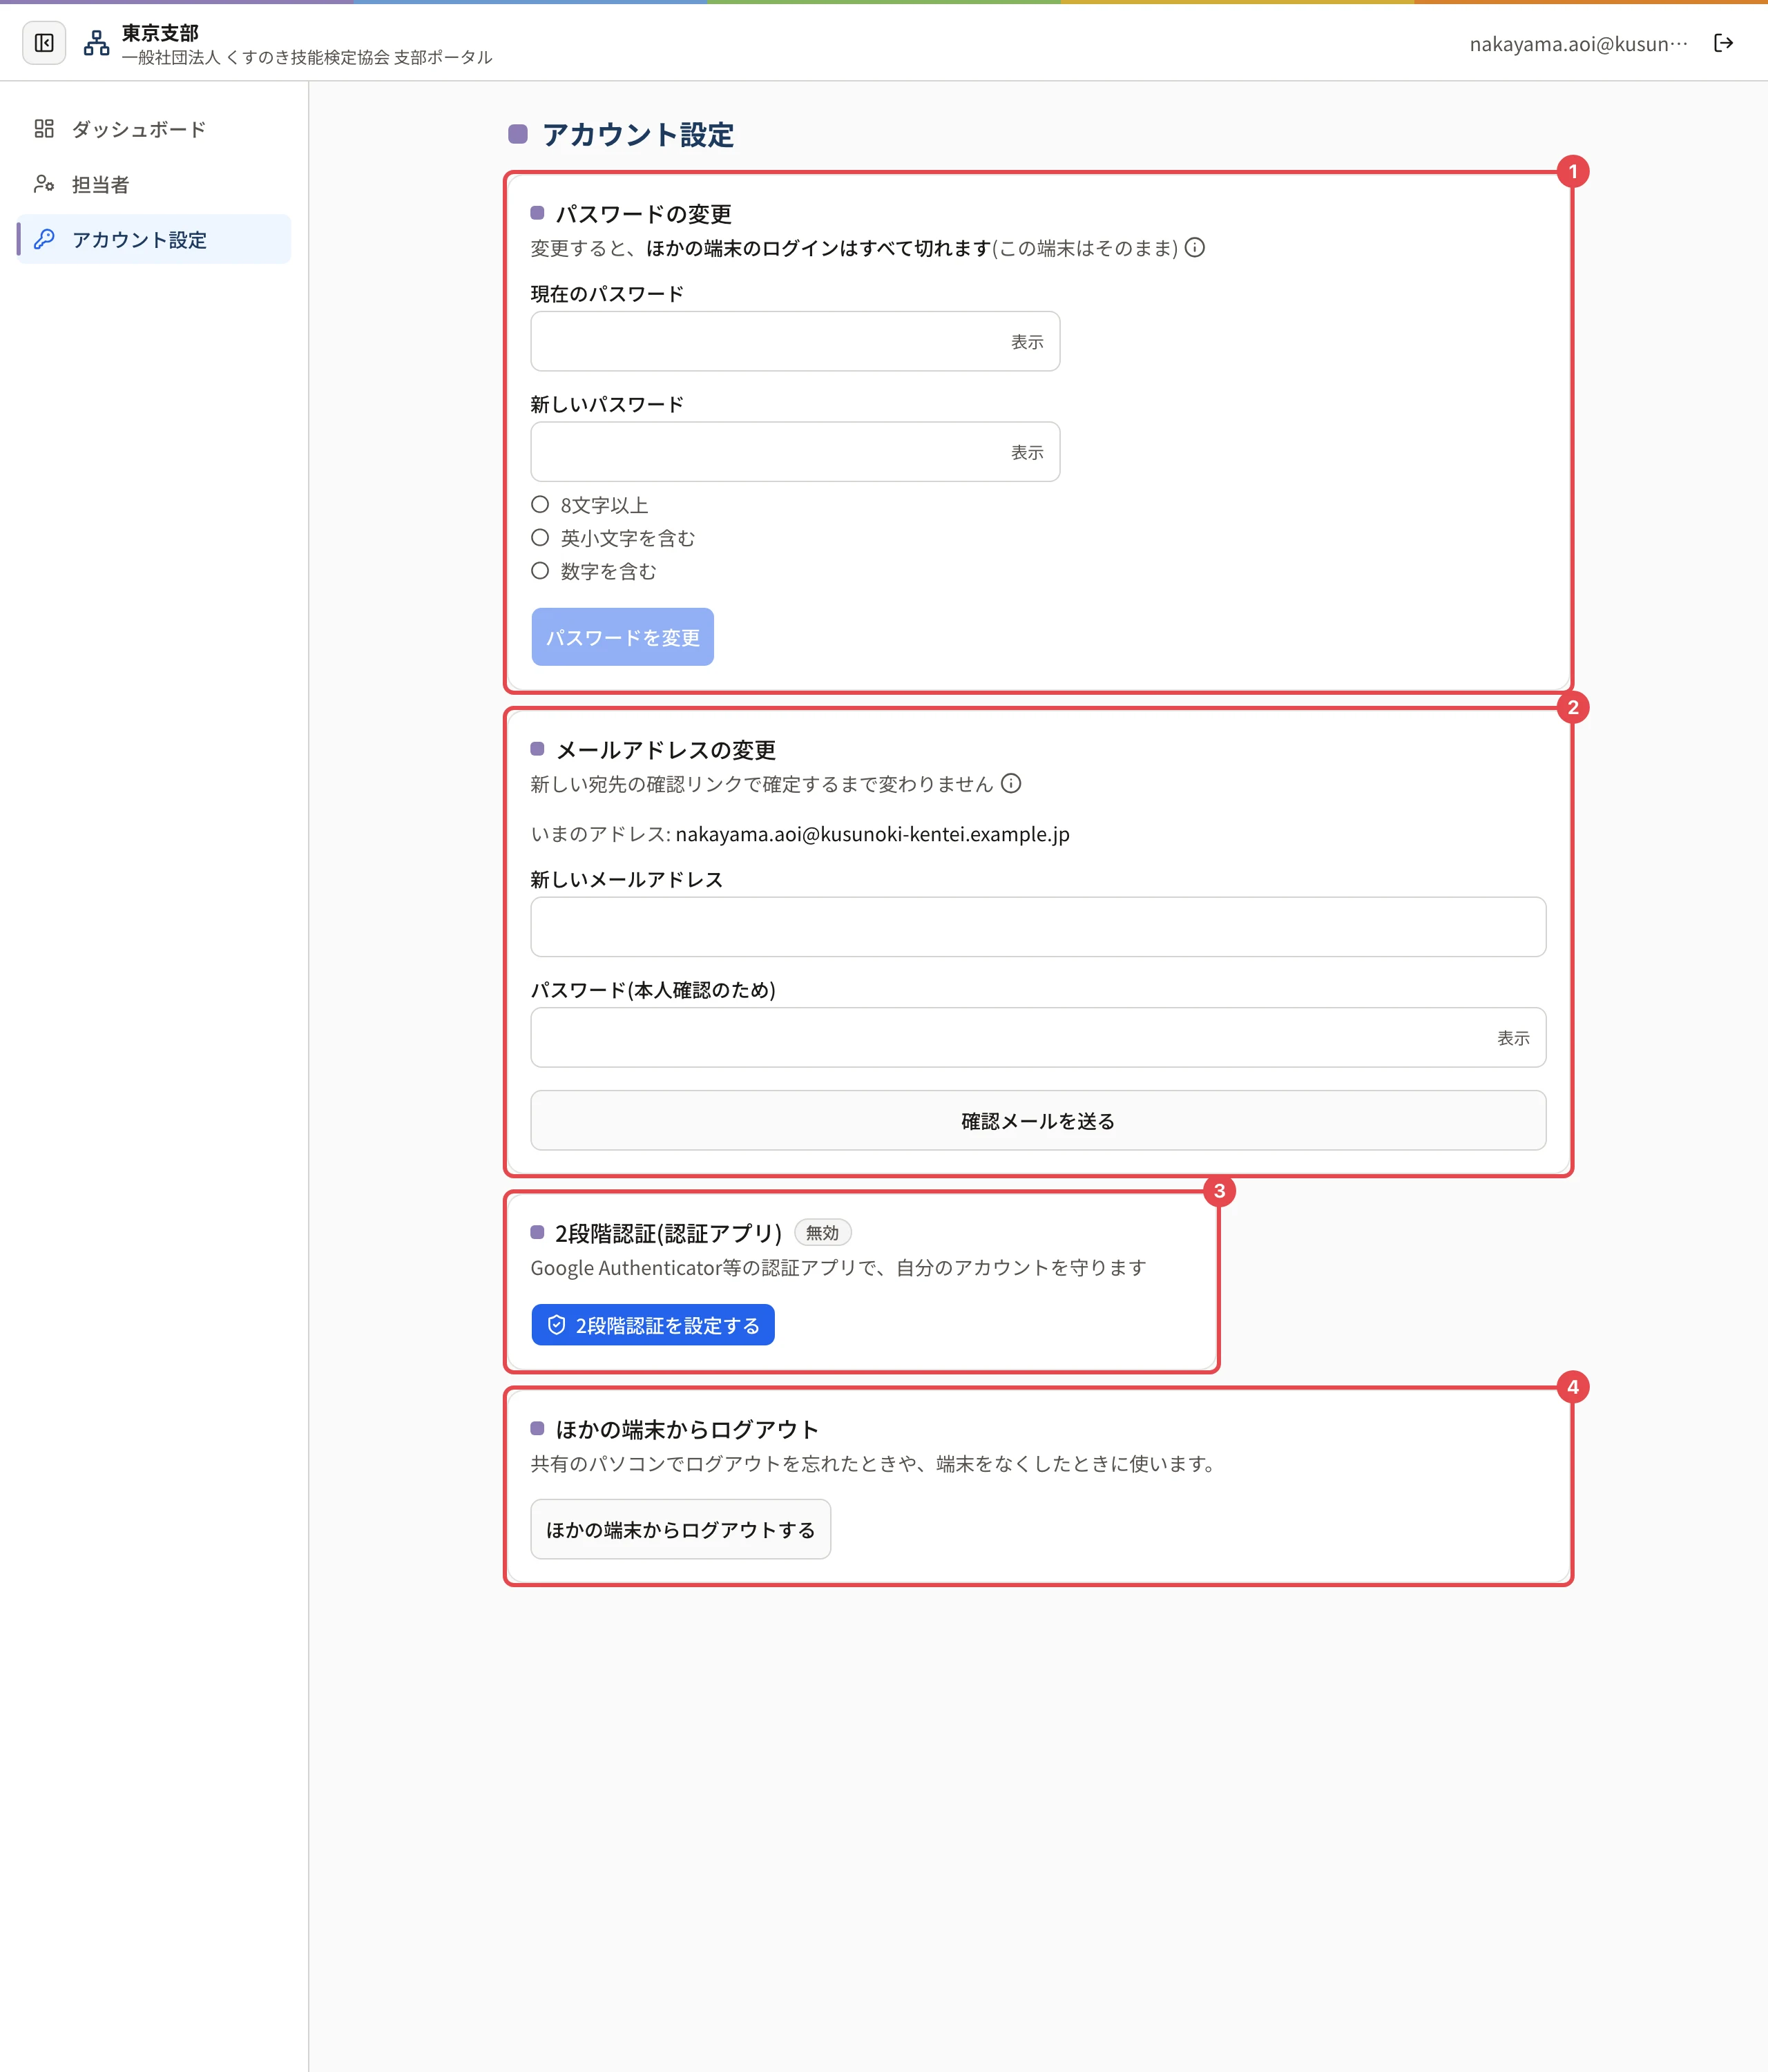Click the 新しいメールアドレス input field
The image size is (1768, 2072).
coord(1038,926)
